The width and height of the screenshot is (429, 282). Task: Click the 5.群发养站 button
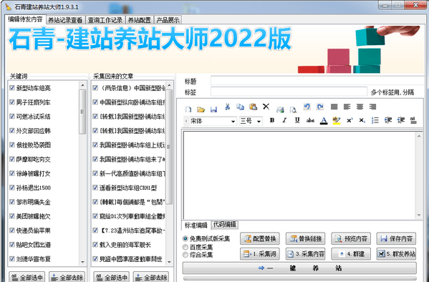396,254
